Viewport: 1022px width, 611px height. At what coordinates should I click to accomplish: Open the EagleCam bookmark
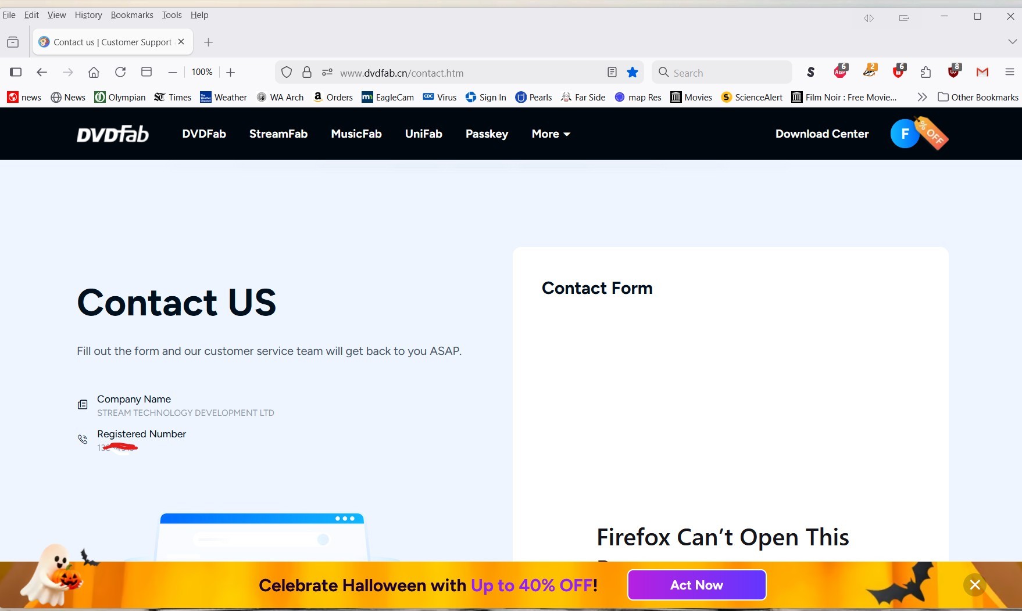click(388, 97)
